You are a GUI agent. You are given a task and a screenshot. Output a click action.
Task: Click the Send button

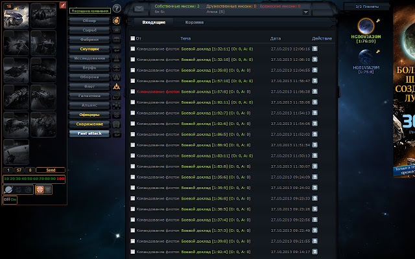pyautogui.click(x=51, y=170)
